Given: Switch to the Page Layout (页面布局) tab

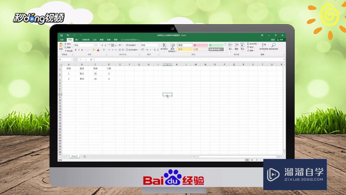Looking at the screenshot, I should pyautogui.click(x=86, y=40).
